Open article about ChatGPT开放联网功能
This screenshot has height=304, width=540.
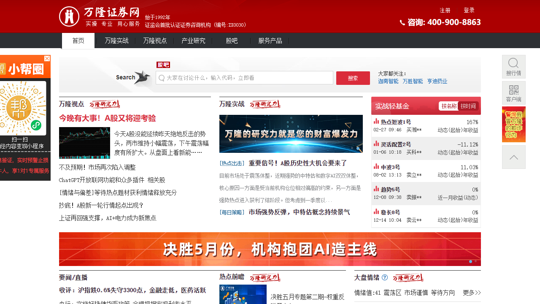(112, 180)
